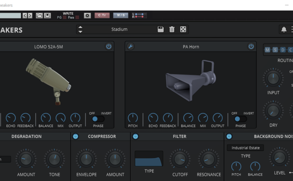
Task: Click the C.Tr button
Action: [x=102, y=15]
